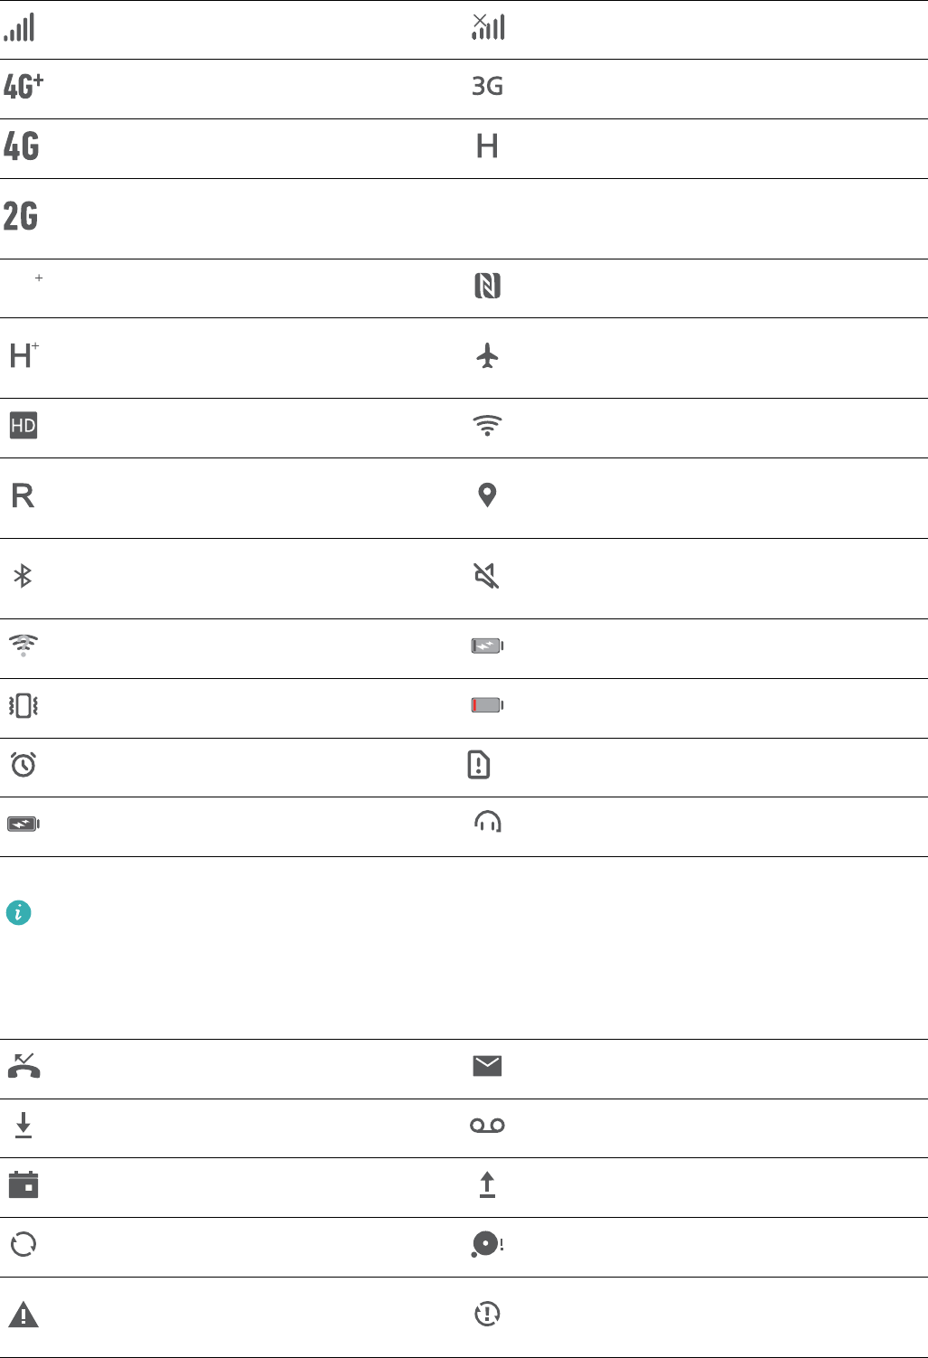This screenshot has width=928, height=1358.
Task: Select the vibration mode icon
Action: coord(23,705)
